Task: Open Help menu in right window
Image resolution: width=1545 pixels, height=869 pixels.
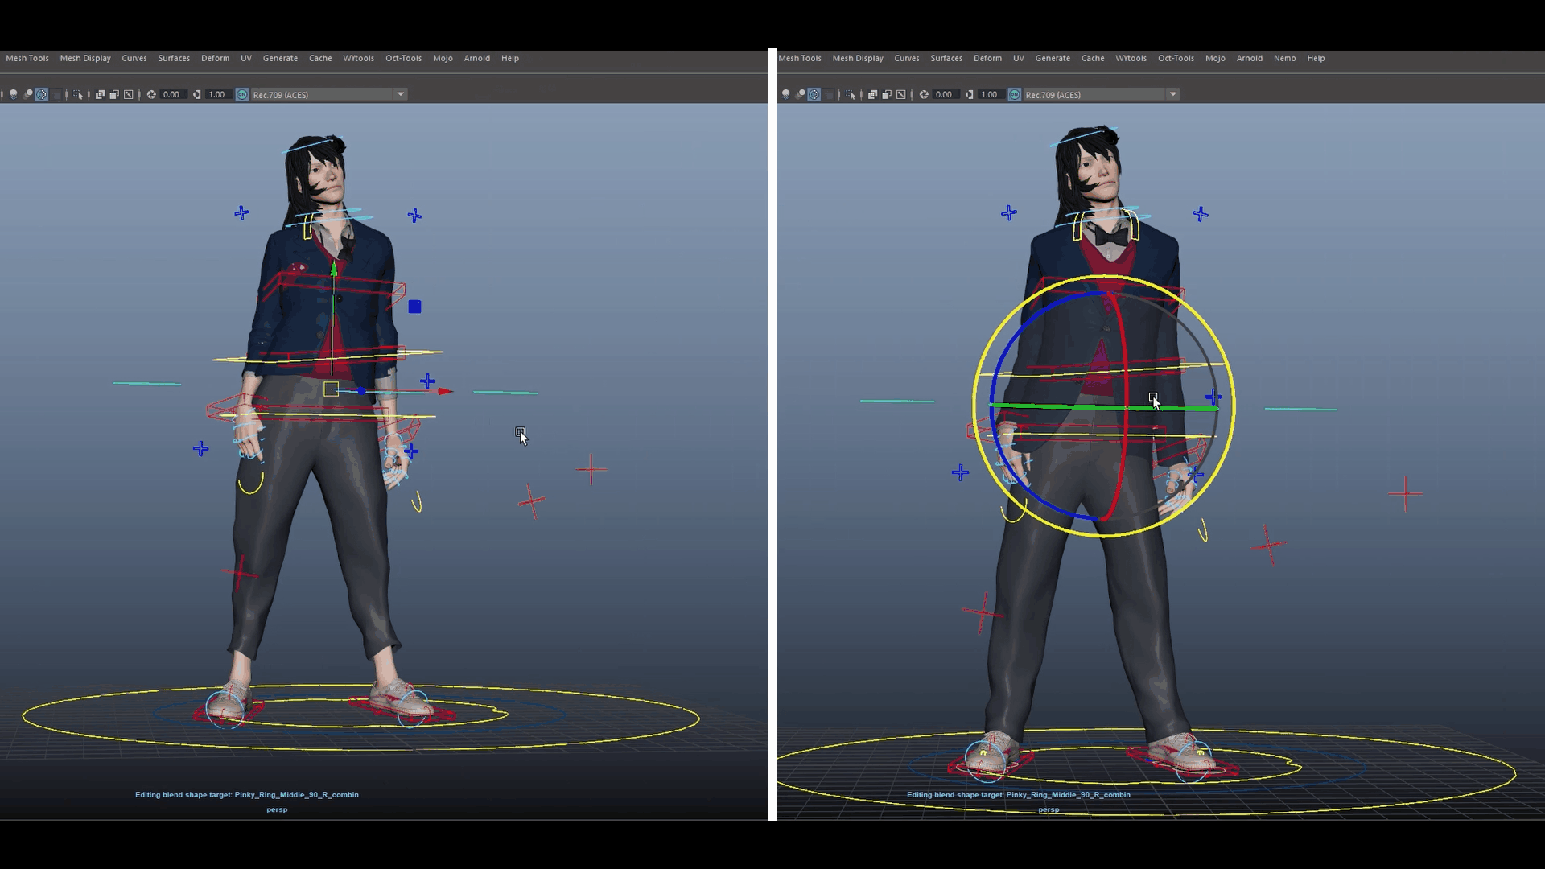Action: [1316, 58]
